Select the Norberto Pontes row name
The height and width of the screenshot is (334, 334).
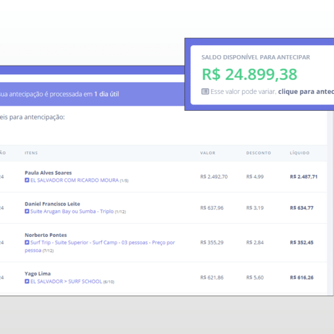coord(46,235)
